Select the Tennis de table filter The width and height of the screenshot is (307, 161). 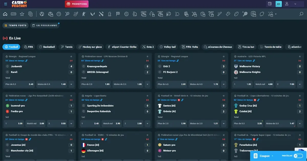coord(271,47)
